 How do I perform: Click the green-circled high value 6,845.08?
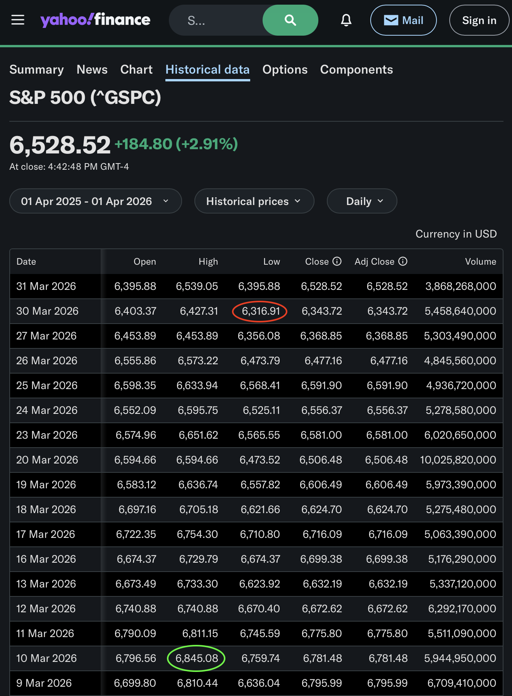[x=196, y=658]
